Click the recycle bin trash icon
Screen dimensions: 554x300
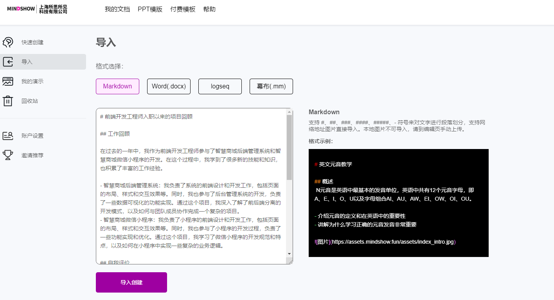[x=8, y=101]
